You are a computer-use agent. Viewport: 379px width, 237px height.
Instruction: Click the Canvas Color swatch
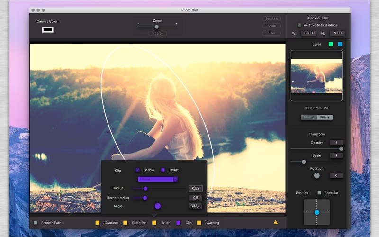[x=47, y=30]
